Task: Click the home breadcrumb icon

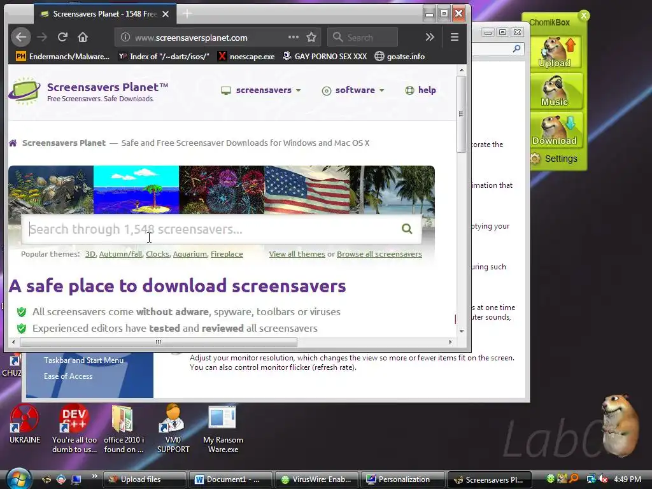Action: tap(13, 143)
